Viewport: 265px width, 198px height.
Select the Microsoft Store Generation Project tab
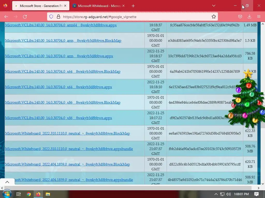[41, 6]
